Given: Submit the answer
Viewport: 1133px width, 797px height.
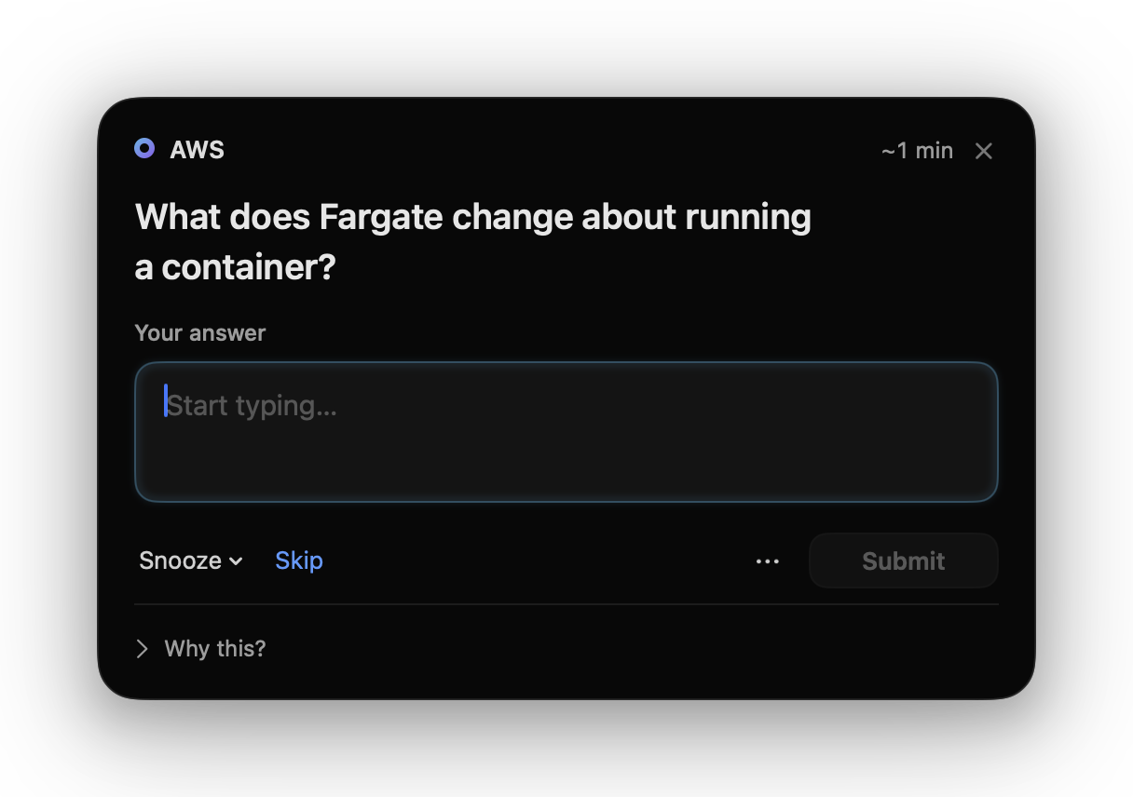Looking at the screenshot, I should click(904, 561).
